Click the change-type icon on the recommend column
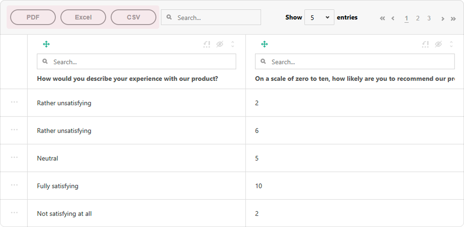The height and width of the screenshot is (227, 464). coord(425,44)
